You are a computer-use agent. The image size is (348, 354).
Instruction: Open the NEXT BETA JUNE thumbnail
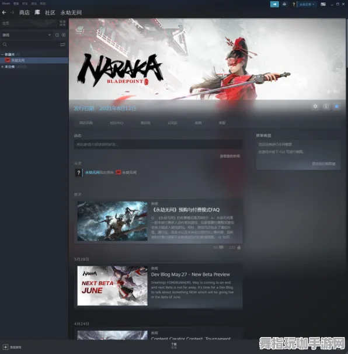112,286
